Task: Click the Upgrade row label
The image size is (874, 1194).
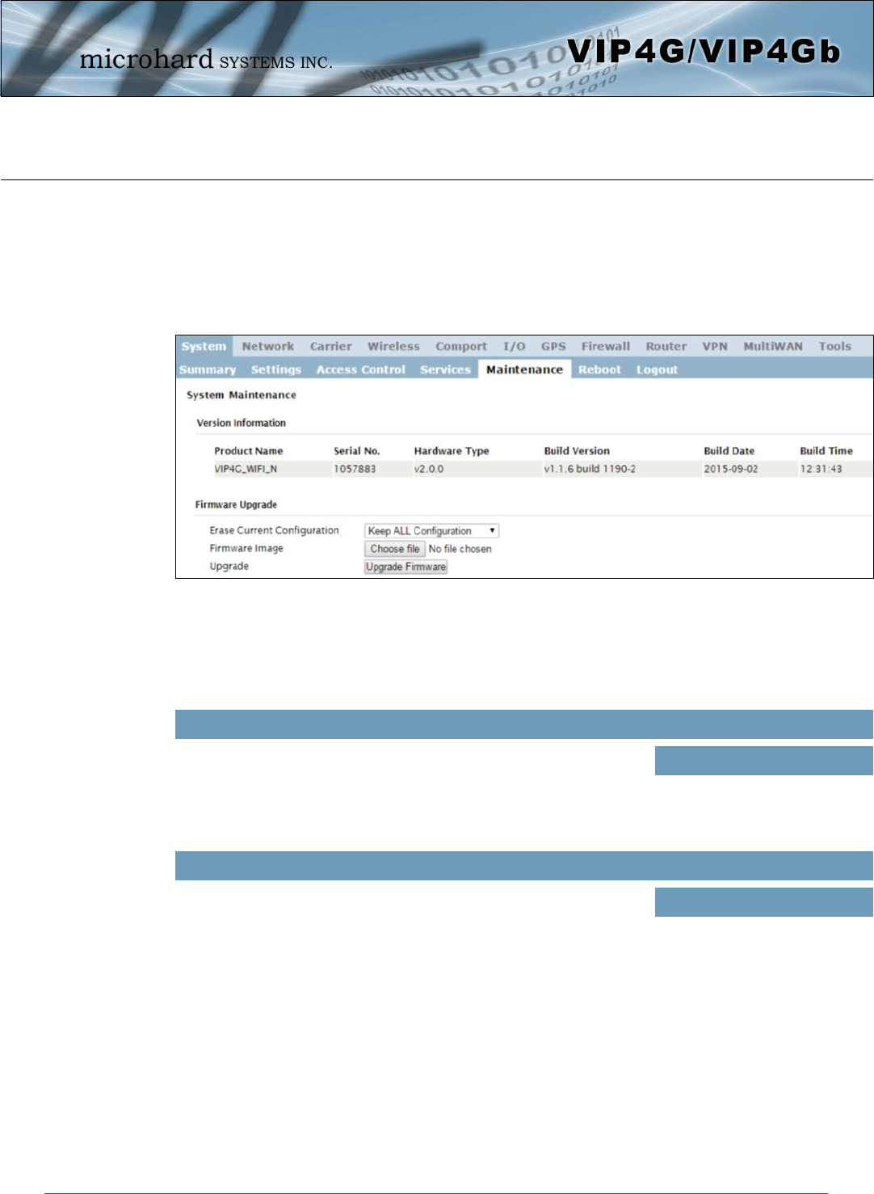Action: (229, 566)
